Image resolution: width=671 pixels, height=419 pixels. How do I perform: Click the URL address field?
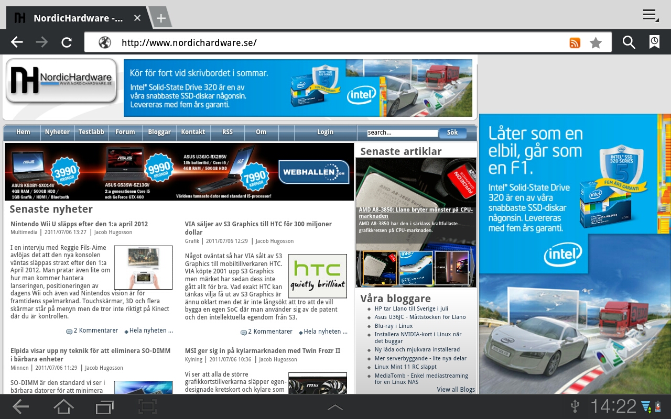(335, 43)
